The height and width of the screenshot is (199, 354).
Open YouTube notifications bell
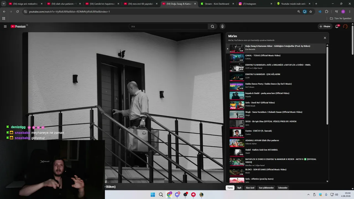337,27
